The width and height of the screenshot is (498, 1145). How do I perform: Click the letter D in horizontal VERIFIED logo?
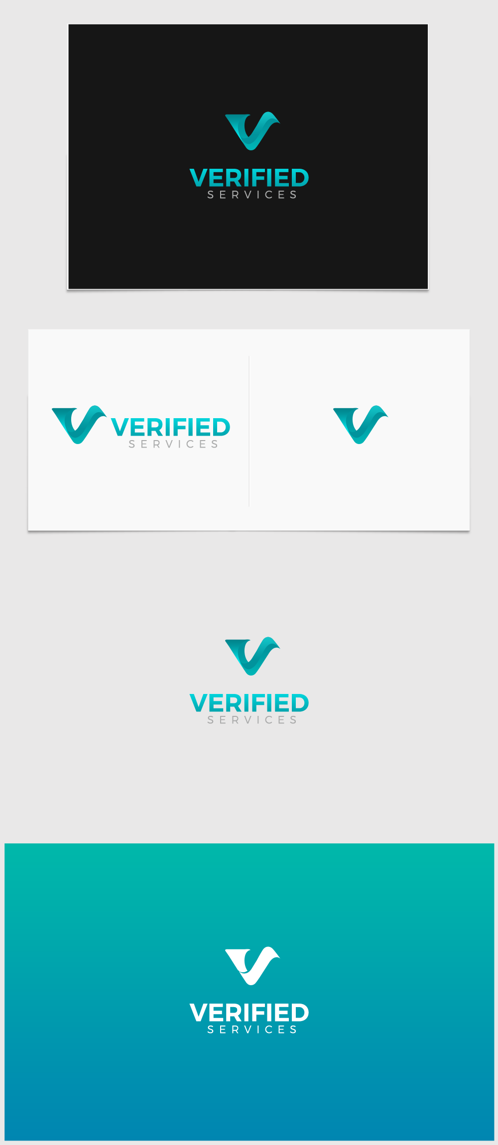coord(221,427)
